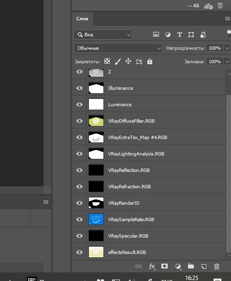Lock position move-arrows icon
Viewport: 231px width, 281px height.
click(x=128, y=61)
